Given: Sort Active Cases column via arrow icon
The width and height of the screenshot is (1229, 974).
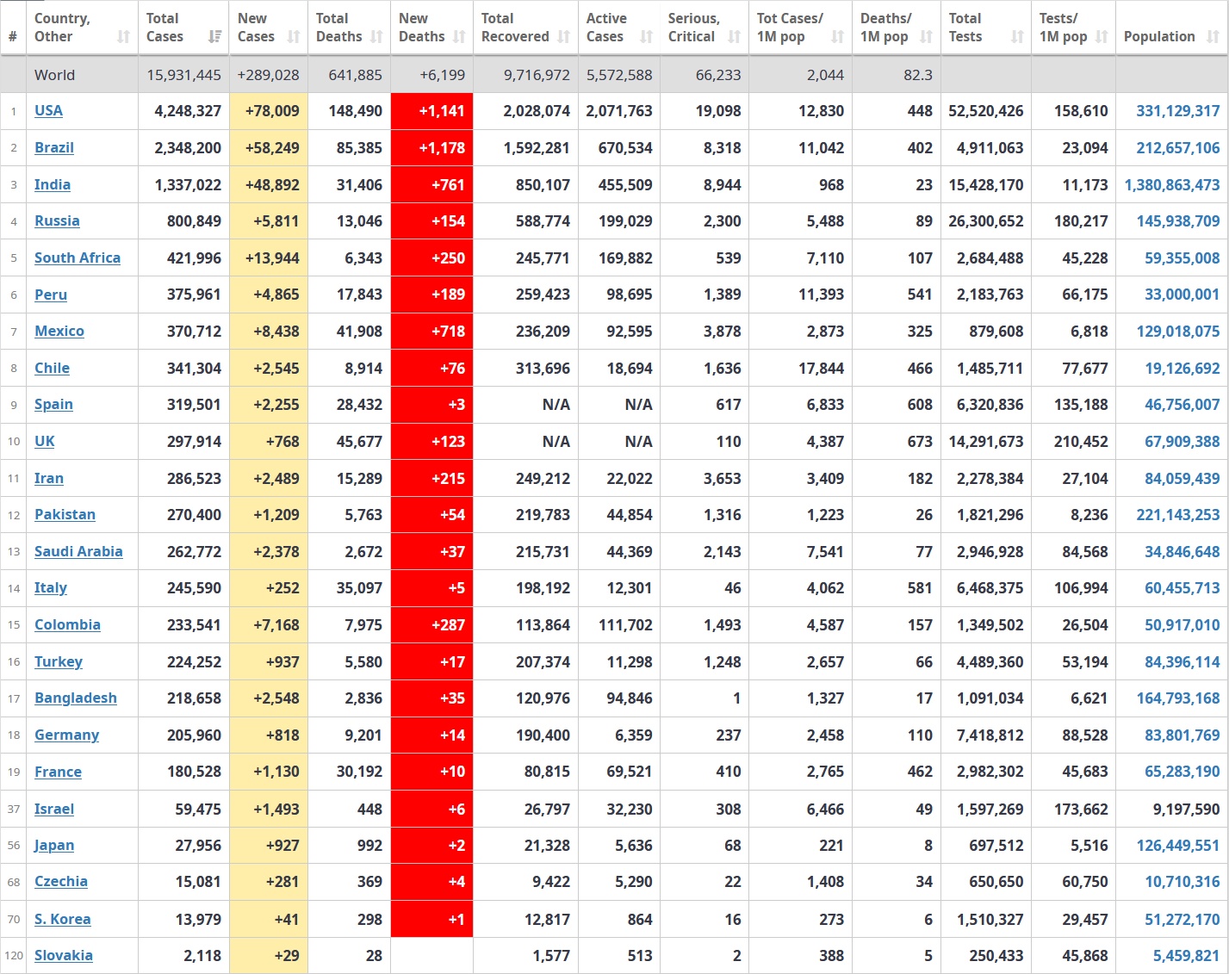Looking at the screenshot, I should click(x=647, y=37).
